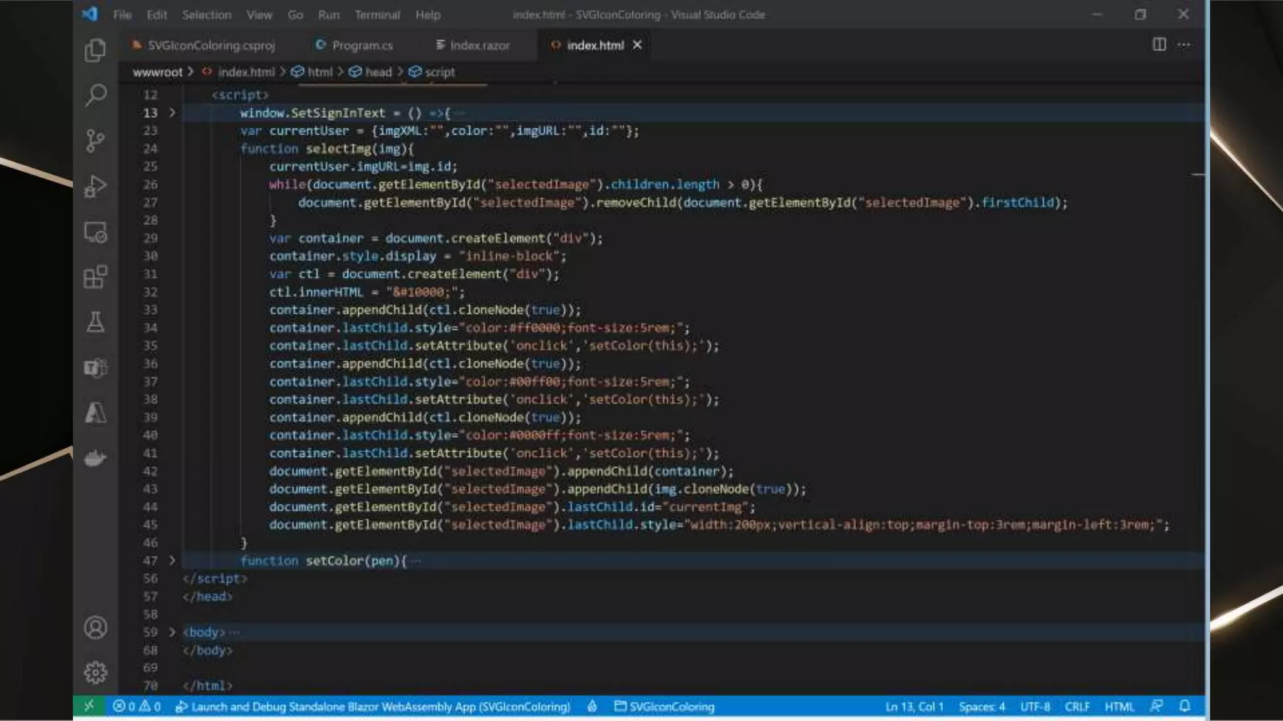Image resolution: width=1283 pixels, height=721 pixels.
Task: Expand the folded setColor function
Action: [172, 561]
